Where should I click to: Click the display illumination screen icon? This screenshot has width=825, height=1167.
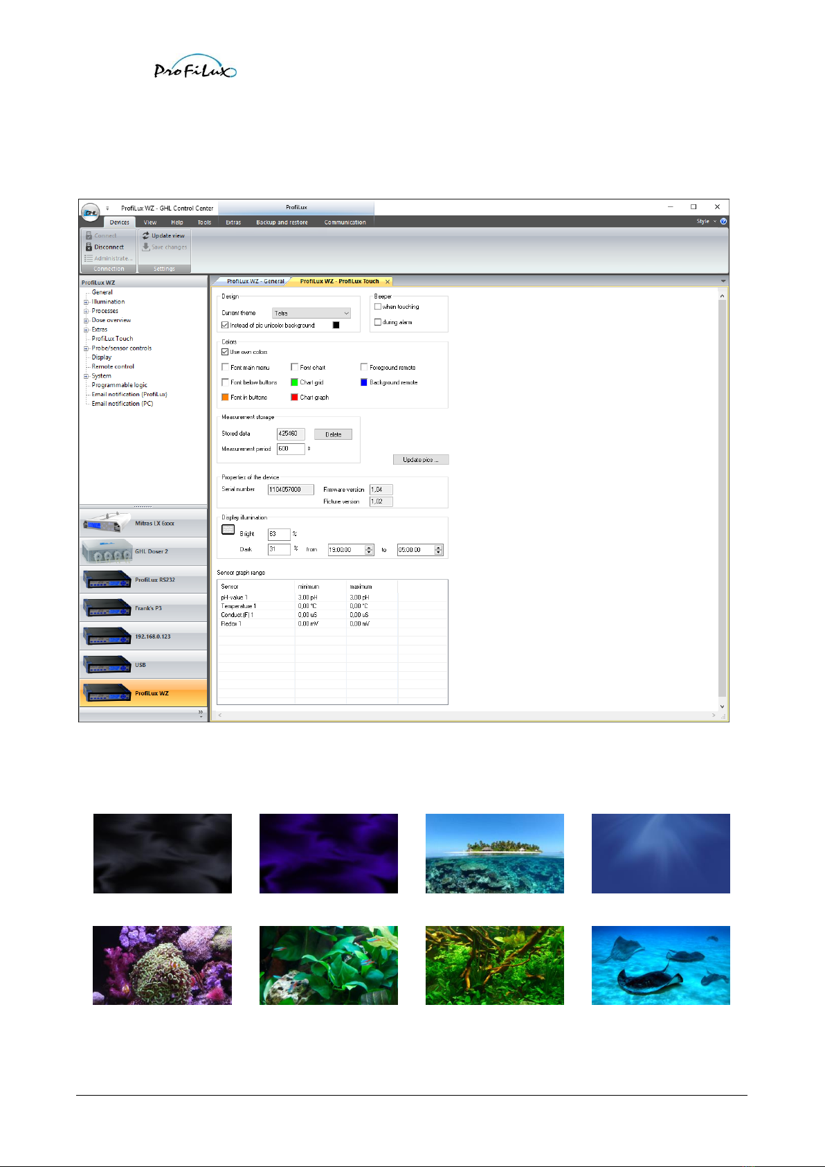[x=228, y=530]
